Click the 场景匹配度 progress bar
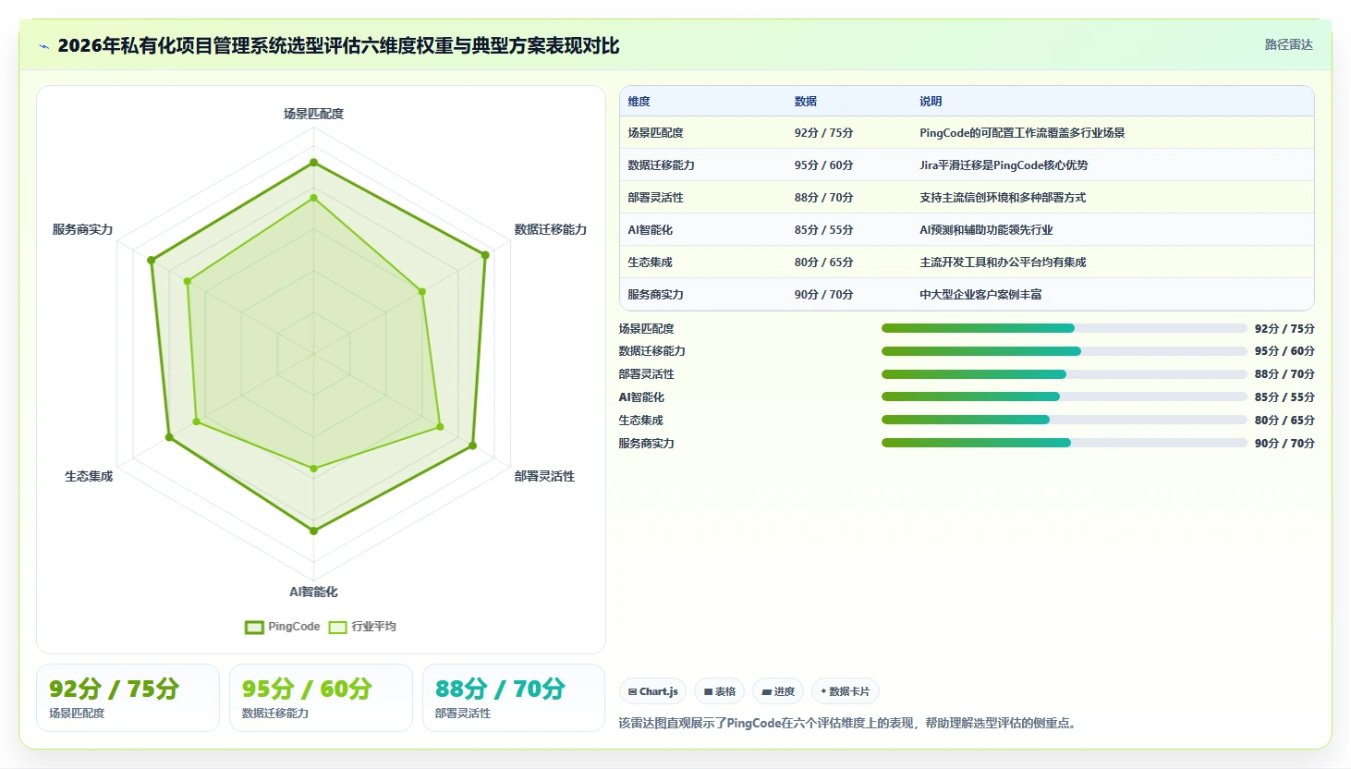Screen dimensions: 1351x769 point(1065,328)
